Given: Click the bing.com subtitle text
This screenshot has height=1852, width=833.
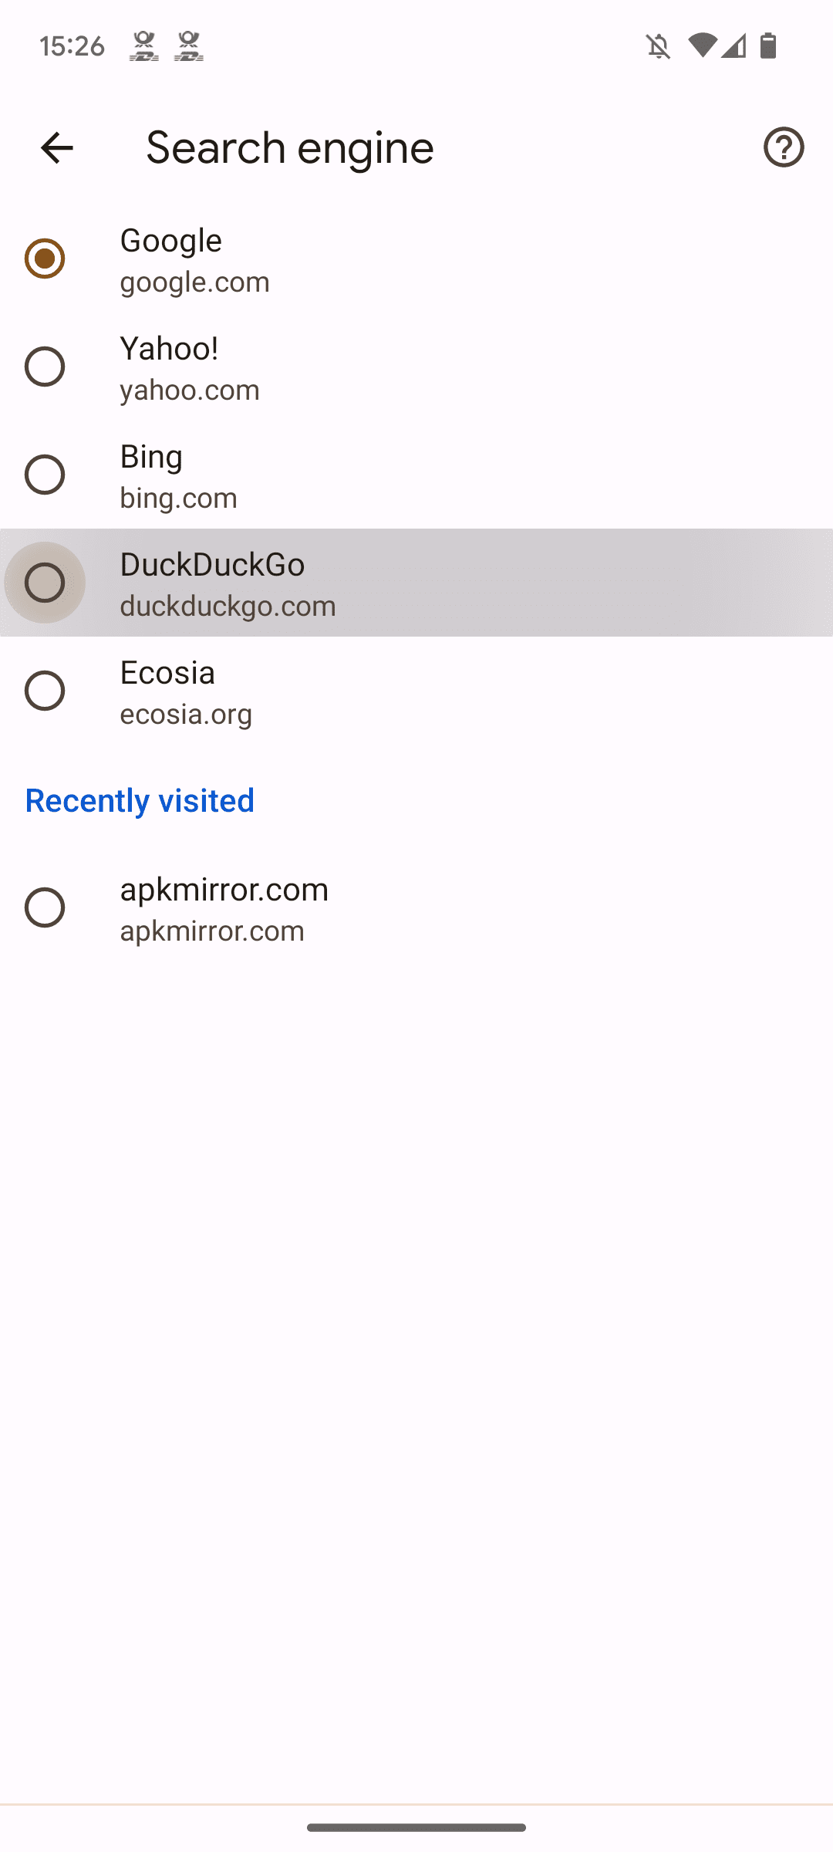Looking at the screenshot, I should 178,498.
